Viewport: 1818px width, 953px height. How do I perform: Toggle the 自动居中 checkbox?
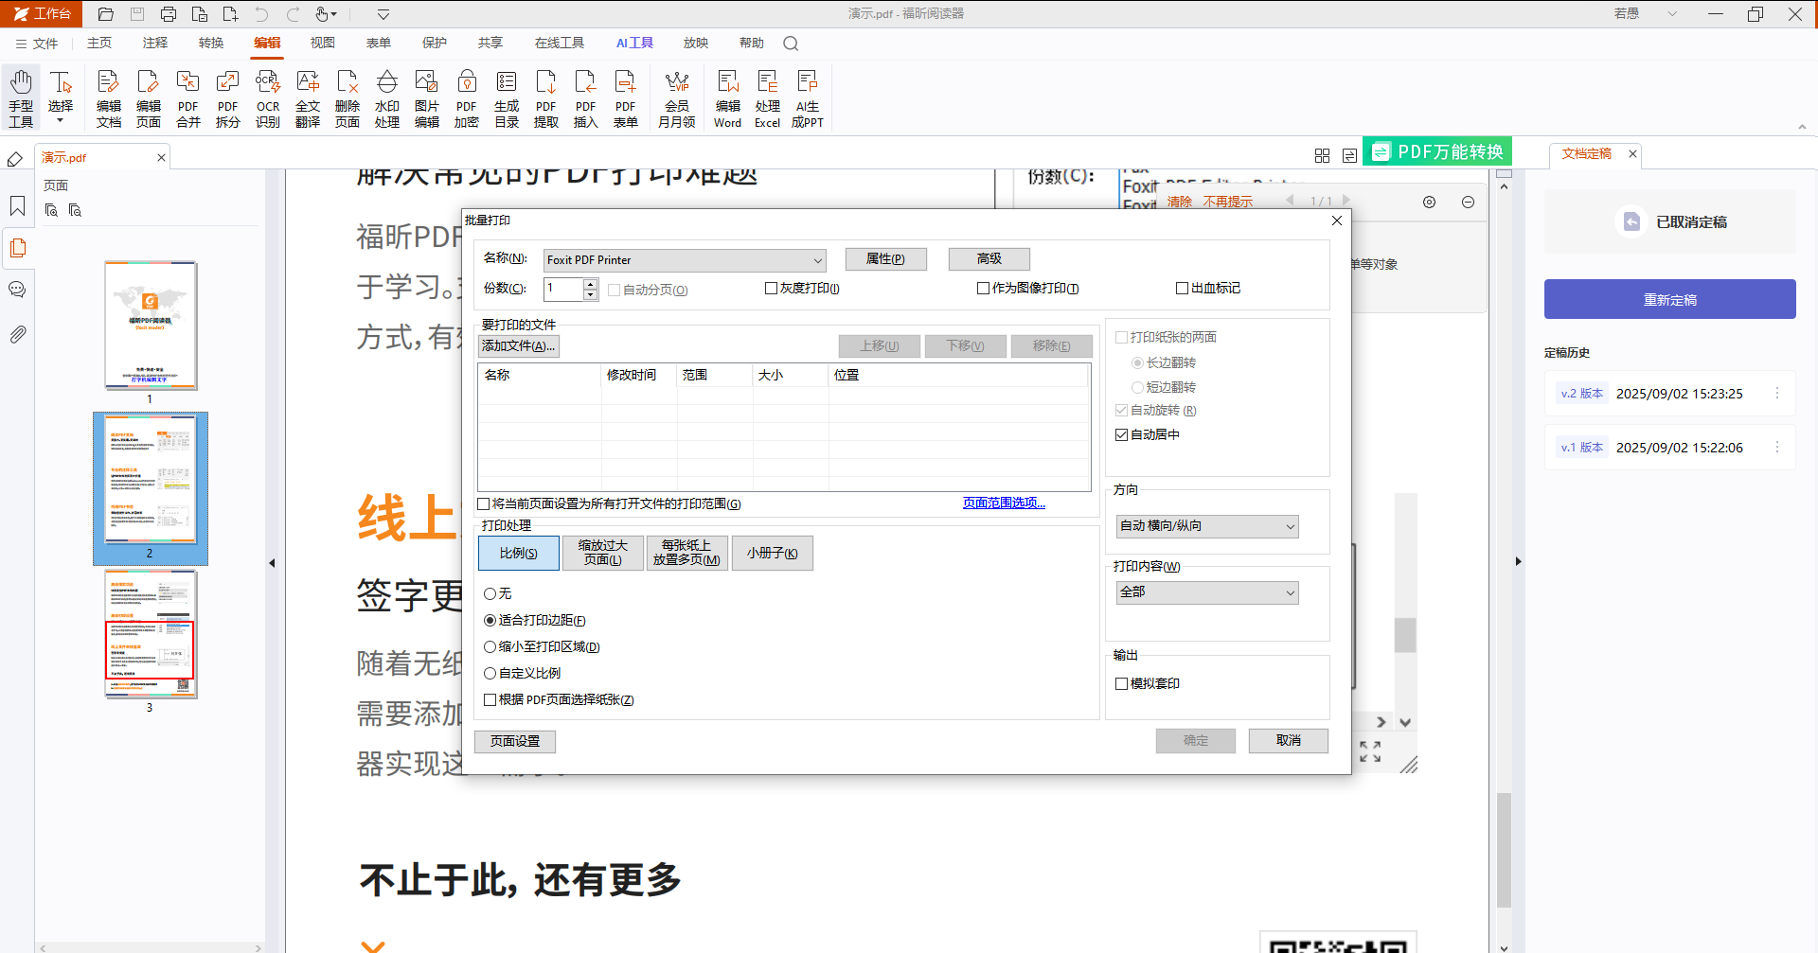pyautogui.click(x=1121, y=434)
